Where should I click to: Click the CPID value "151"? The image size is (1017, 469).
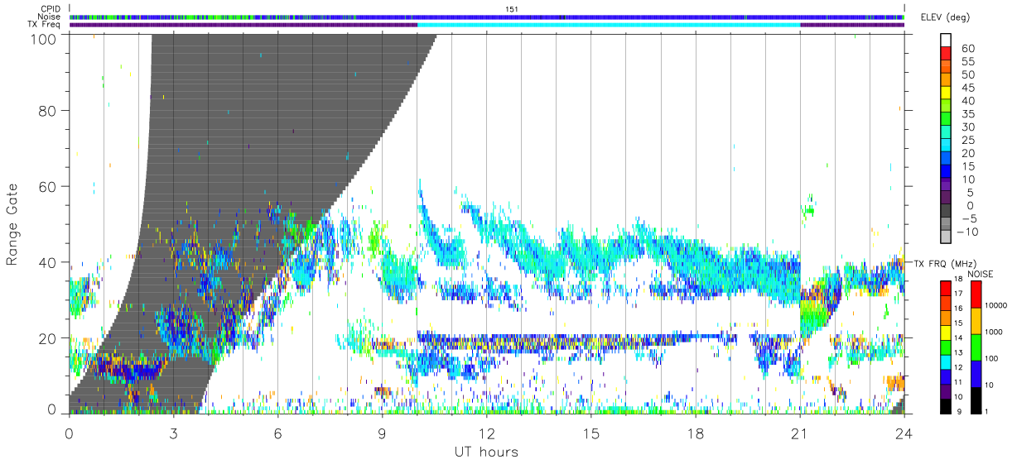click(x=512, y=9)
